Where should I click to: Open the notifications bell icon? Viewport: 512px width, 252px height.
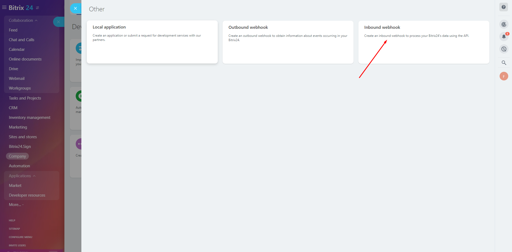(503, 37)
